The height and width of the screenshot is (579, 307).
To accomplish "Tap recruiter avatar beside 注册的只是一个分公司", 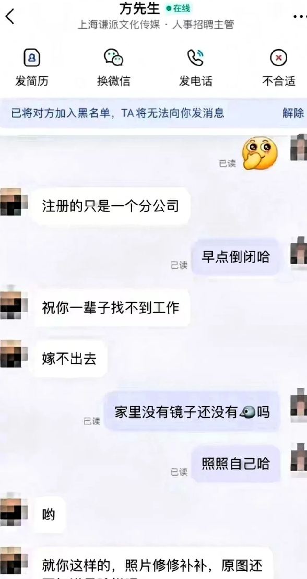I will click(x=13, y=202).
